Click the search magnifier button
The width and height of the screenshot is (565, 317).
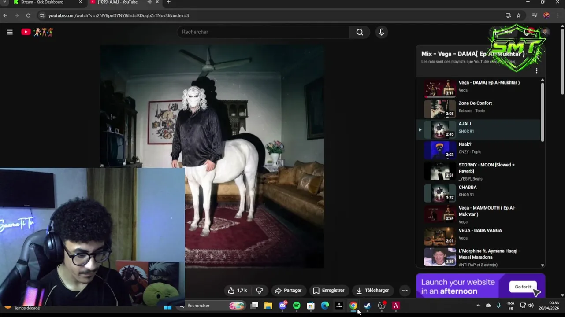pos(360,32)
